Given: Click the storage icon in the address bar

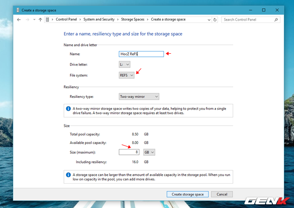Looking at the screenshot, I should pyautogui.click(x=47, y=19).
